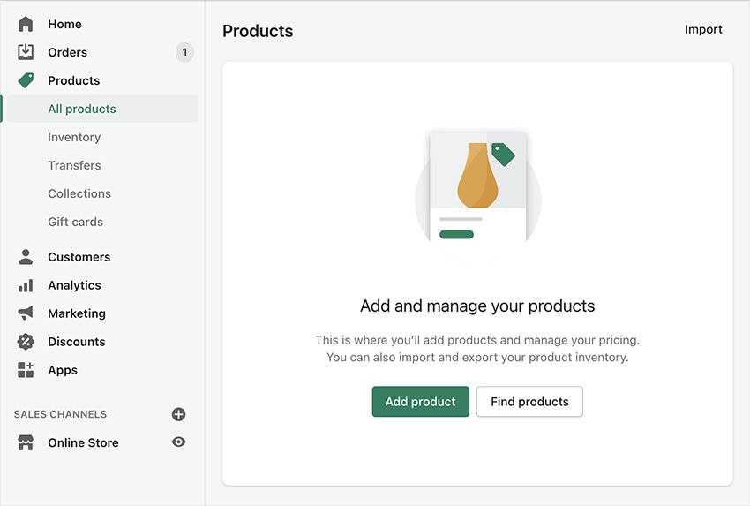Click the Analytics bar chart icon
The height and width of the screenshot is (506, 750).
click(26, 286)
